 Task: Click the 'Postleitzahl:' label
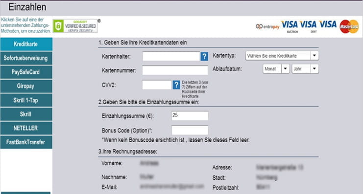[226, 188]
